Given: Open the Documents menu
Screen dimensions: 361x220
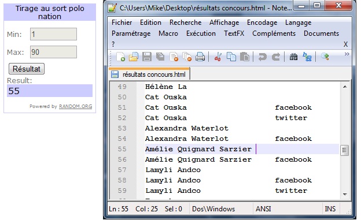Looking at the screenshot, I should tap(321, 33).
